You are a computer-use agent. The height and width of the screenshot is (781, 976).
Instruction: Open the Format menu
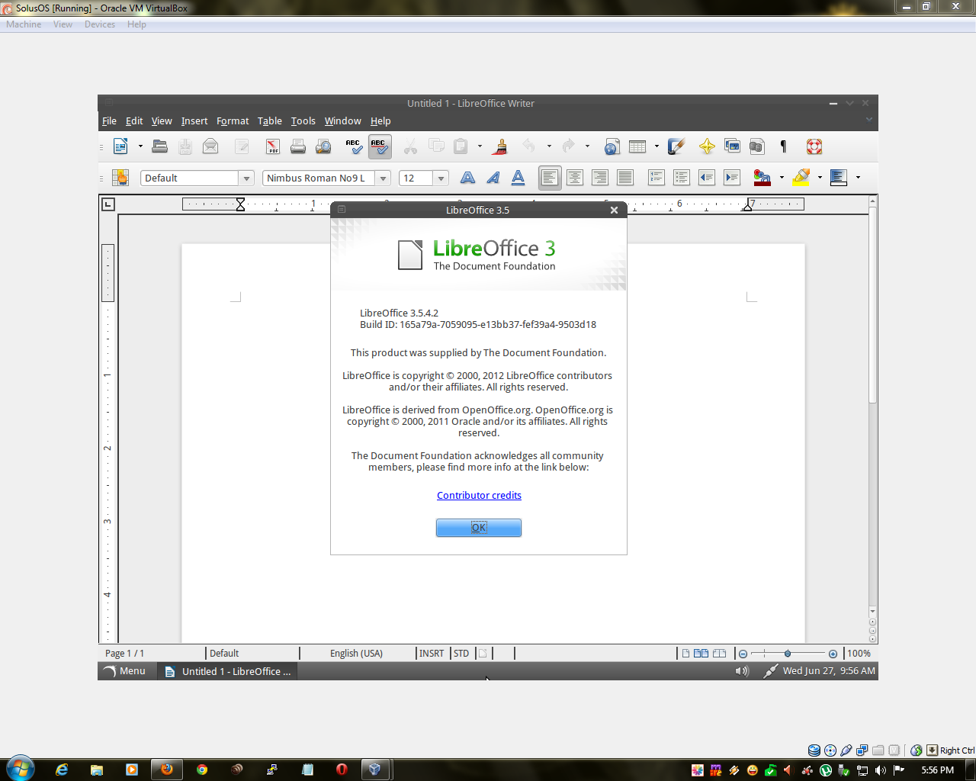coord(233,121)
